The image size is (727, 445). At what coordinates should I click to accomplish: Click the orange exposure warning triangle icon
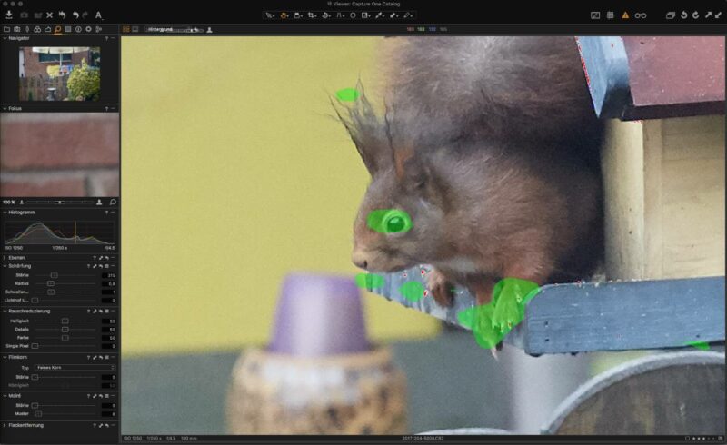tap(625, 15)
